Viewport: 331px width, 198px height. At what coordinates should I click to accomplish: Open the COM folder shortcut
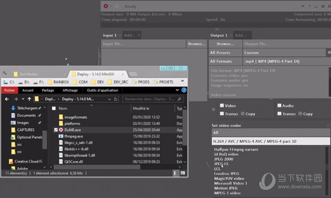coord(80,82)
